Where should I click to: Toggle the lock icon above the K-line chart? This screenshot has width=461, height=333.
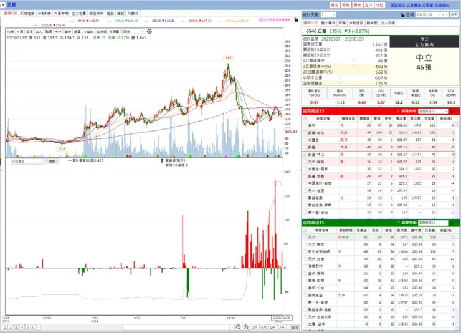pos(296,20)
